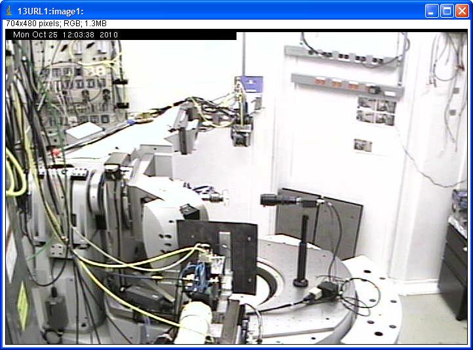
Task: Click the ImageJ microscope icon in title bar
Action: click(9, 10)
